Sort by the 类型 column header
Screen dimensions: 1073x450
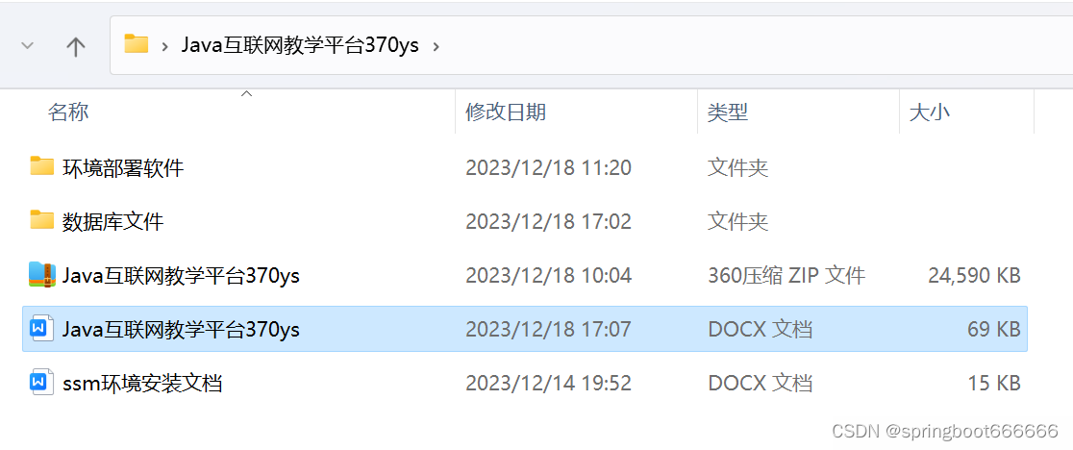(x=728, y=112)
